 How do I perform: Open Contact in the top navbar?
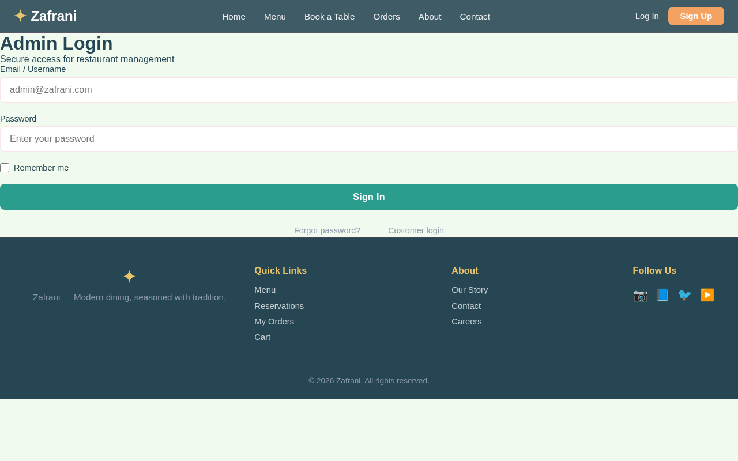[x=475, y=16]
